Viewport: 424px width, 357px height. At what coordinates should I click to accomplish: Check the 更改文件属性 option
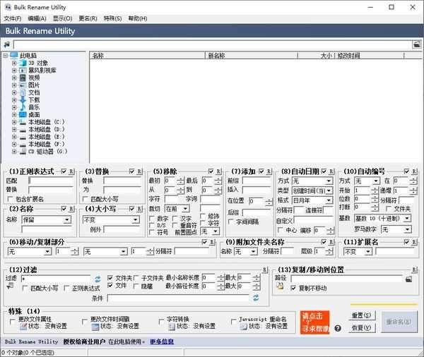click(13, 320)
